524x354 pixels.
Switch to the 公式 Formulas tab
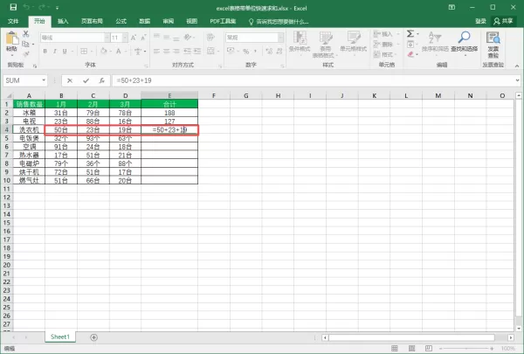(121, 21)
